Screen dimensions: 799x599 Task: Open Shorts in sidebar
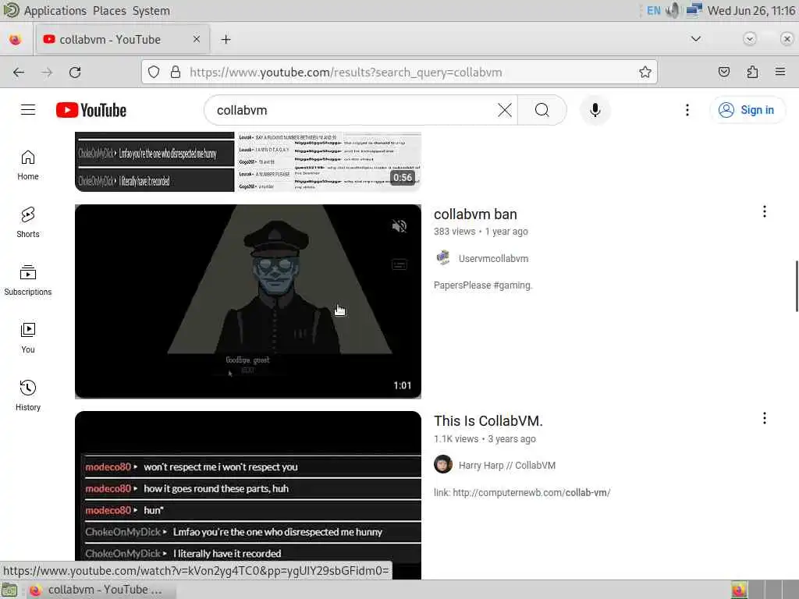click(x=28, y=223)
